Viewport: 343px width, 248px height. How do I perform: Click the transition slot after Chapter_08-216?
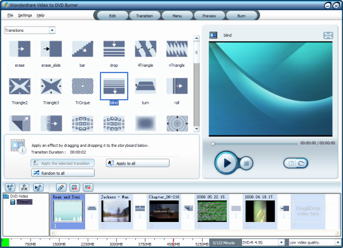pos(188,208)
